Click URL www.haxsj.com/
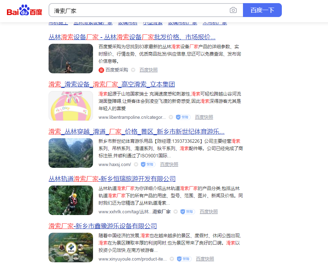Viewport: 328px width, 272px height. [x=115, y=165]
